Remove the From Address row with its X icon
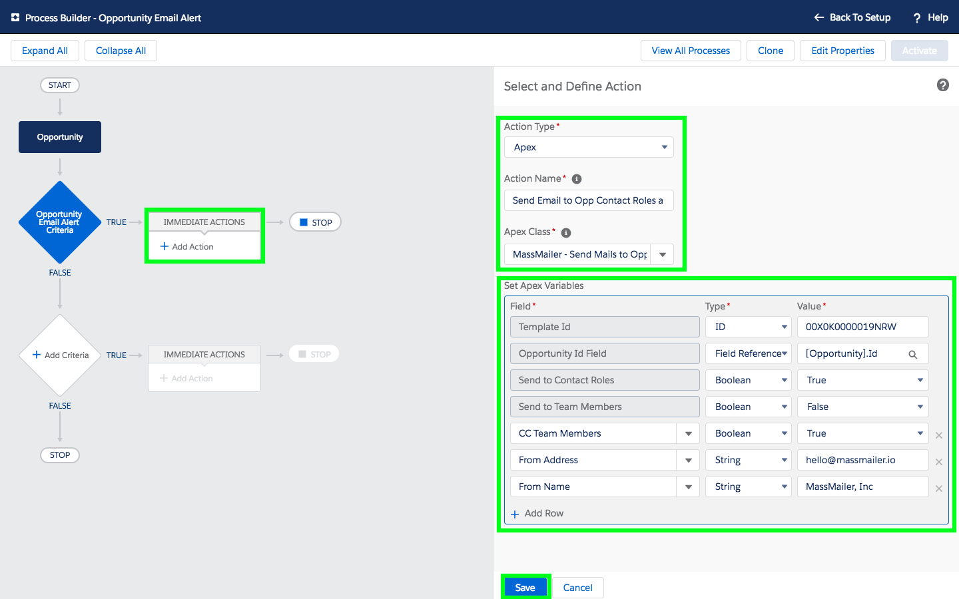Screen dimensions: 959x599 tap(939, 462)
